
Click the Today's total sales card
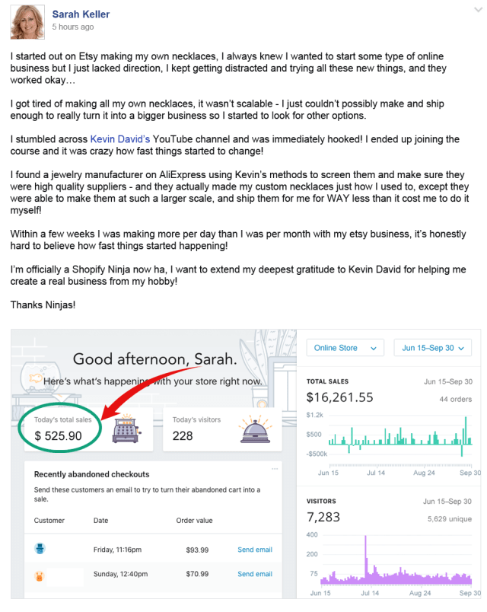88,429
